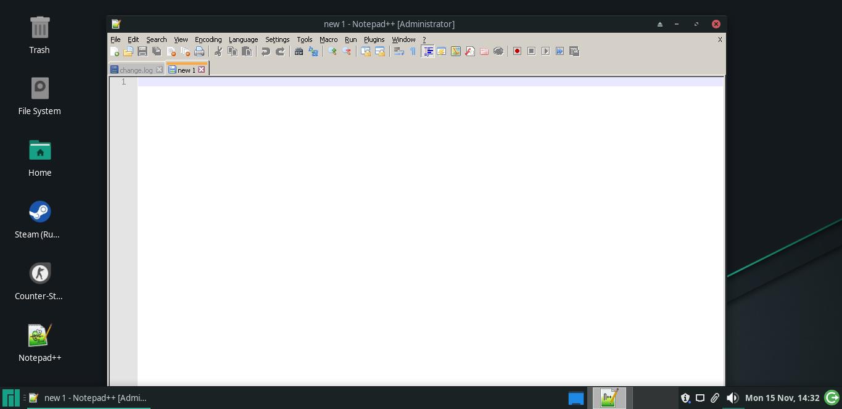Image resolution: width=842 pixels, height=409 pixels.
Task: Cut the selection with the scissors icon
Action: point(218,51)
